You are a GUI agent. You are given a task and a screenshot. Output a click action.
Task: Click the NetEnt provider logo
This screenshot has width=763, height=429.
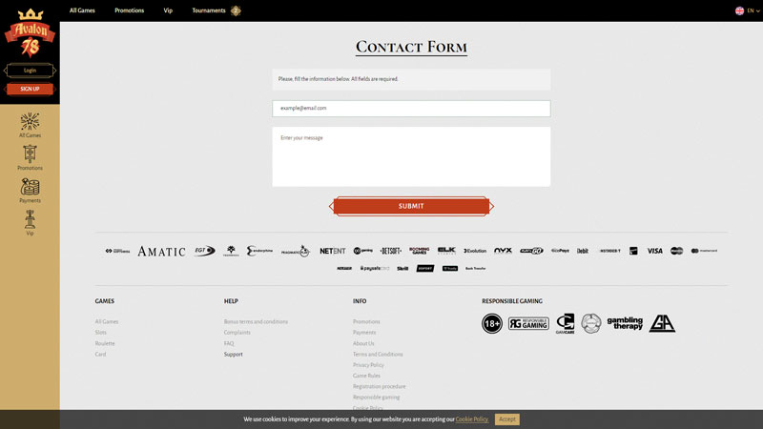[x=332, y=251]
